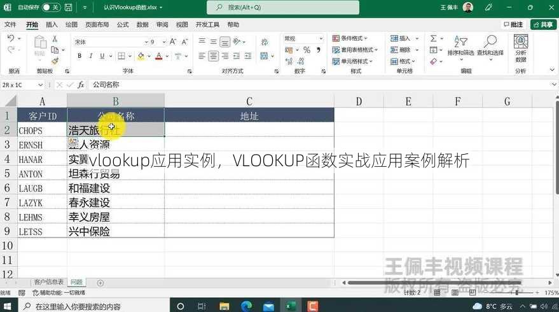Open the 格式 cells dropdown

click(403, 61)
